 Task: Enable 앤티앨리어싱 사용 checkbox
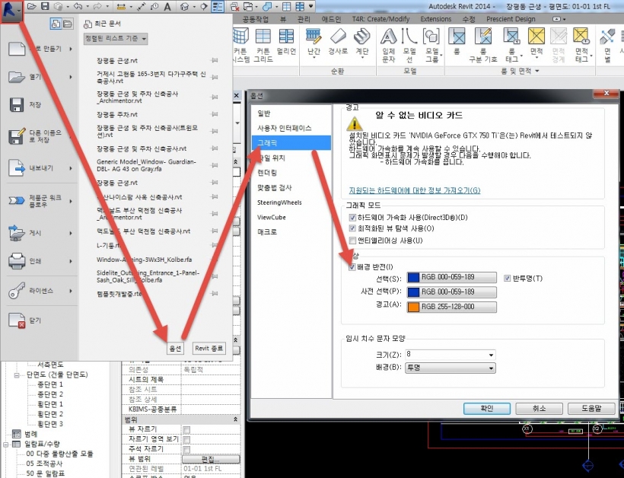[352, 241]
